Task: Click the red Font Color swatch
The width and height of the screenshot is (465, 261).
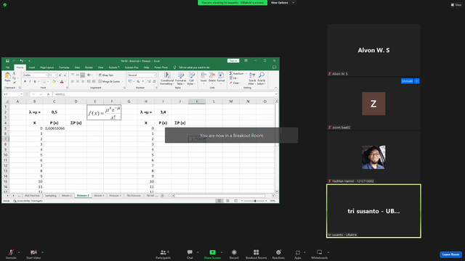Action: tap(62, 82)
